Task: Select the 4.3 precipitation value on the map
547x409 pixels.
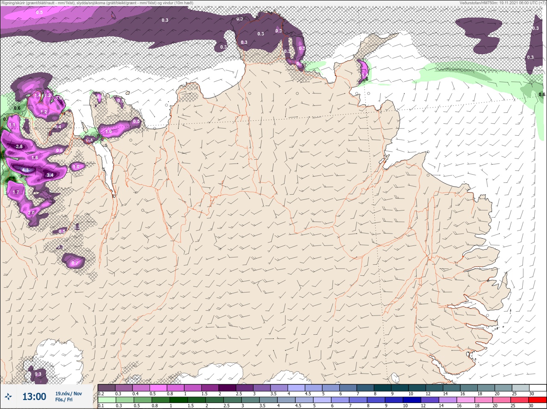Action: [25, 170]
